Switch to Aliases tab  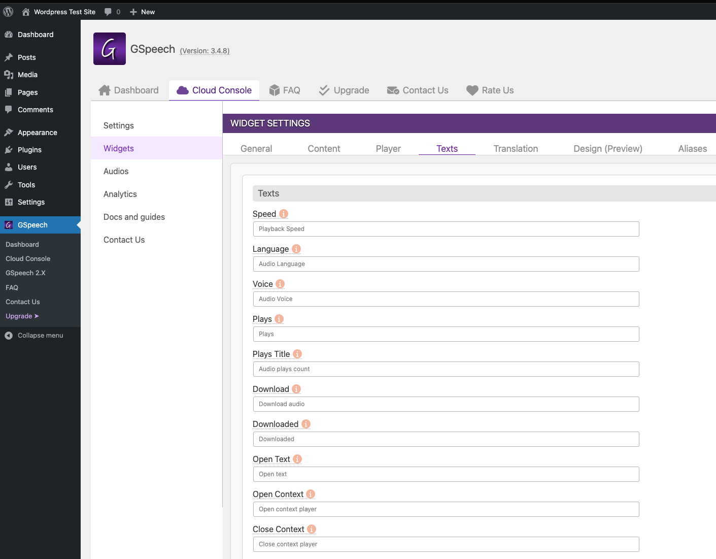[693, 149]
